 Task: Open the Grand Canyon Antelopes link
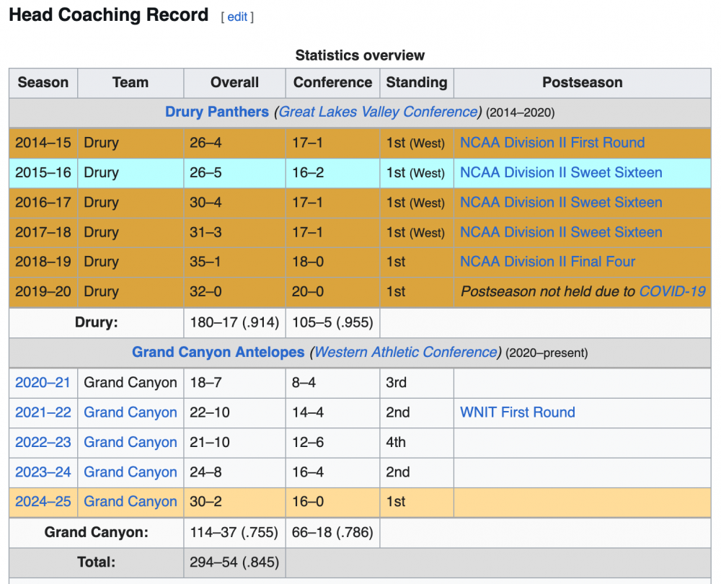tap(218, 353)
